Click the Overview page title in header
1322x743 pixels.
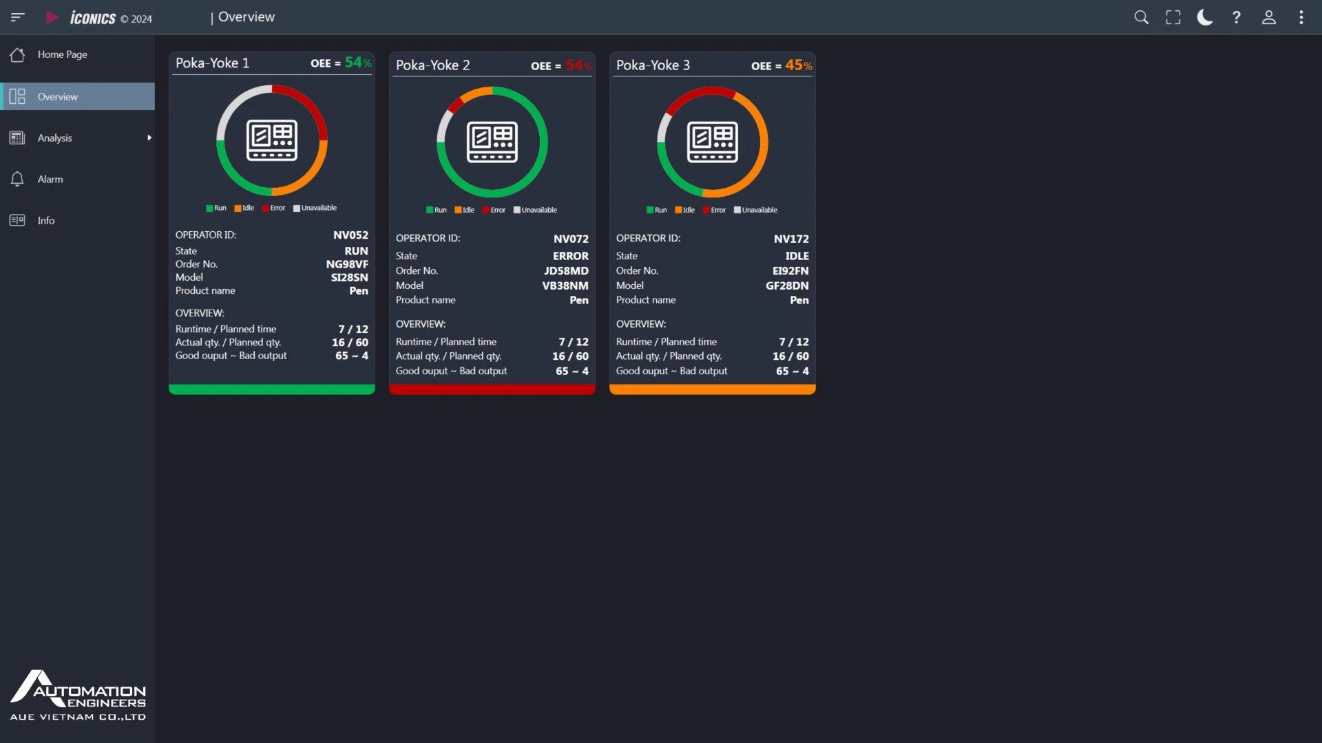pos(246,17)
